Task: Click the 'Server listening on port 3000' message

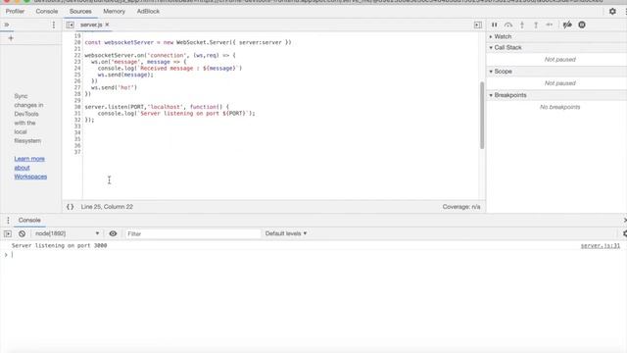Action: [x=59, y=246]
